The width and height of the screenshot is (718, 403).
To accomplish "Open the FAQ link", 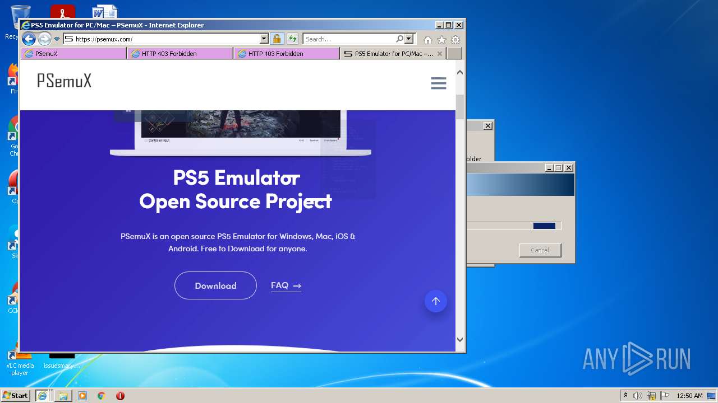I will click(286, 285).
